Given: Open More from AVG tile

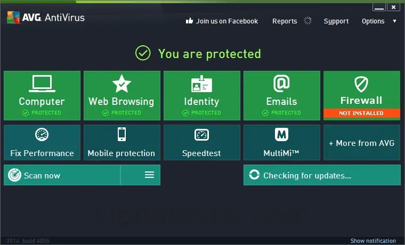Looking at the screenshot, I should 362,143.
